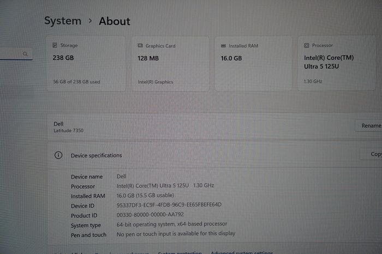Click the Device specifications info icon
Viewport: 382px width, 254px height.
tap(58, 155)
